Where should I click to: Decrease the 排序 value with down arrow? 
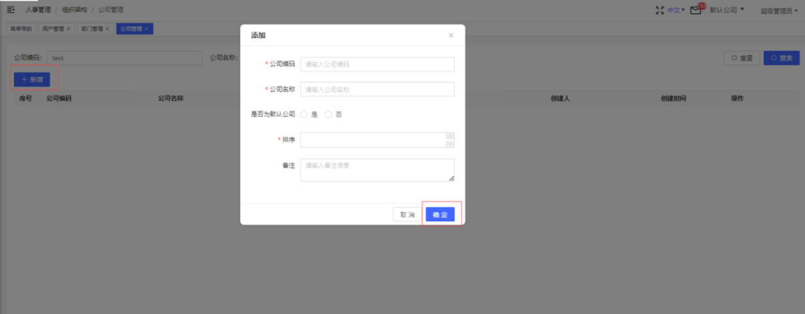point(450,143)
